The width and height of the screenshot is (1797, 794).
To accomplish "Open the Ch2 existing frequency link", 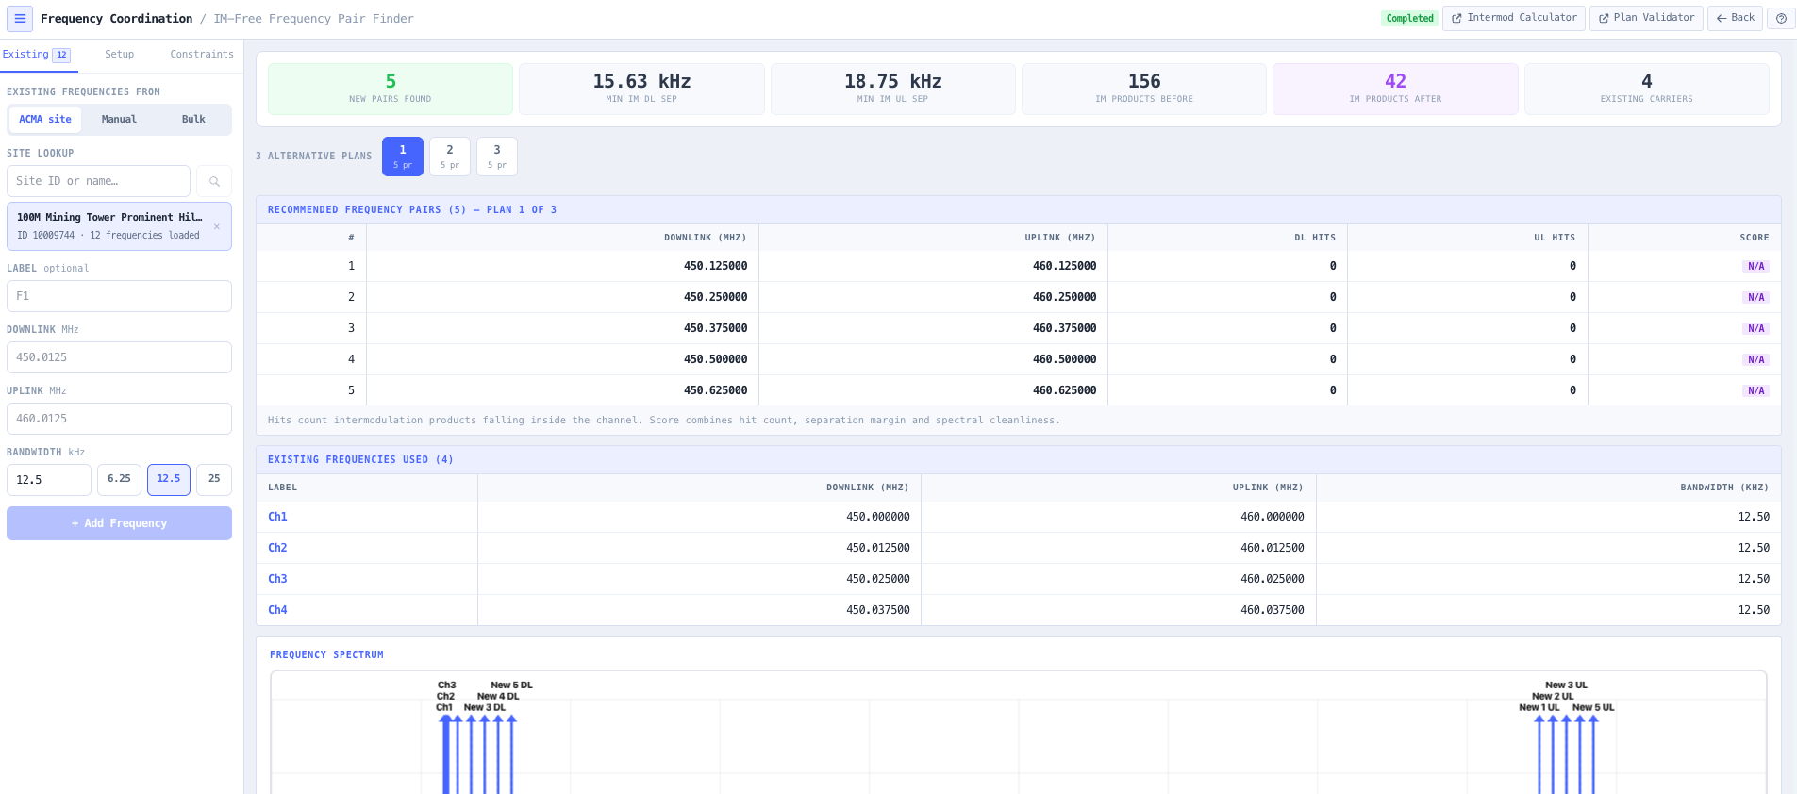I will [277, 548].
